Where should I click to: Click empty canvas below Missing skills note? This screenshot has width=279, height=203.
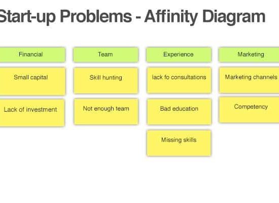click(x=179, y=178)
